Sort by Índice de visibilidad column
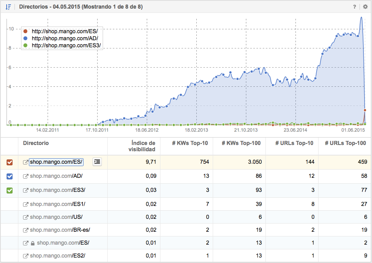 point(143,146)
